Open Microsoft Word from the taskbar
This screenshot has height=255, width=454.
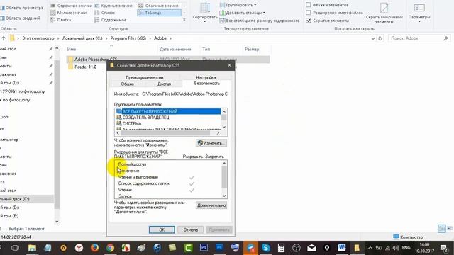click(342, 248)
